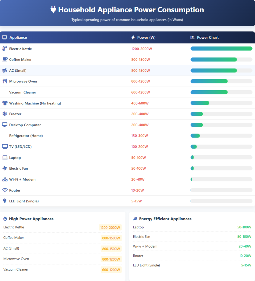Click the Appliance column header
The height and width of the screenshot is (281, 255).
18,38
